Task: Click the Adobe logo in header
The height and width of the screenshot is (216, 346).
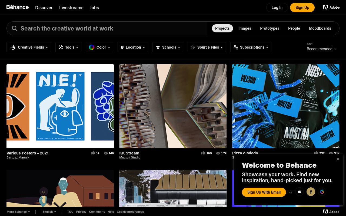Action: [331, 7]
